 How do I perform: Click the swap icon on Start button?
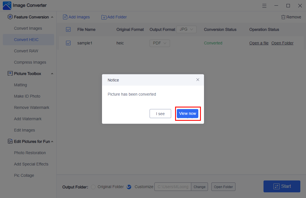tap(276, 186)
